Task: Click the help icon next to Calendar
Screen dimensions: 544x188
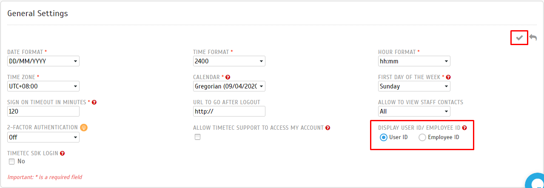Action: [228, 77]
